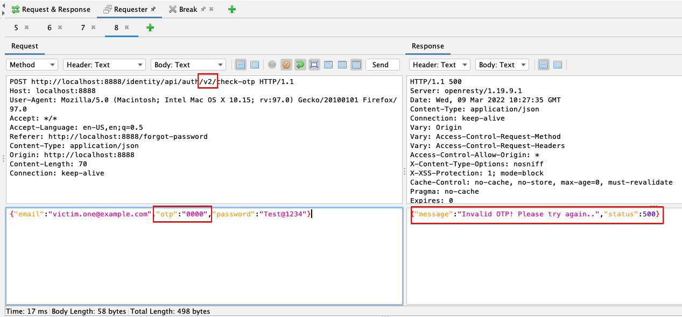This screenshot has height=317, width=682.
Task: Toggle request combined header/body view
Action: click(255, 65)
